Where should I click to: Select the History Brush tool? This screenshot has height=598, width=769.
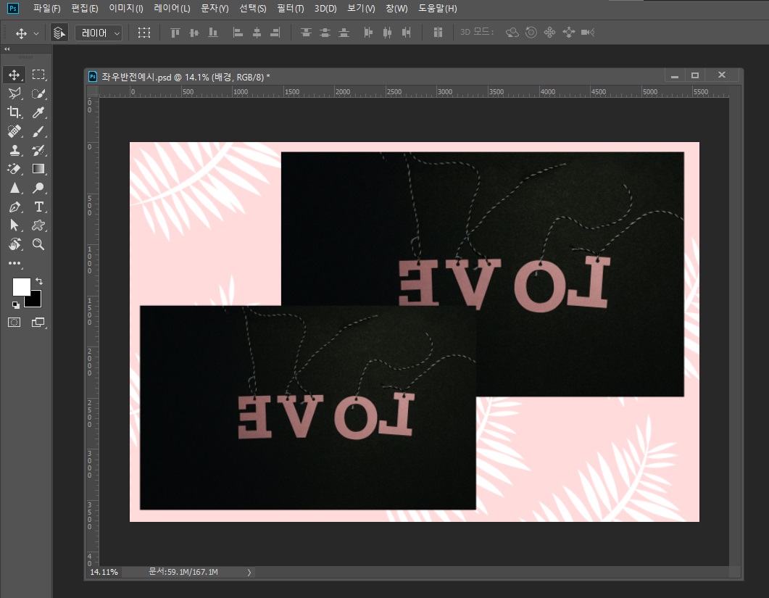tap(38, 150)
